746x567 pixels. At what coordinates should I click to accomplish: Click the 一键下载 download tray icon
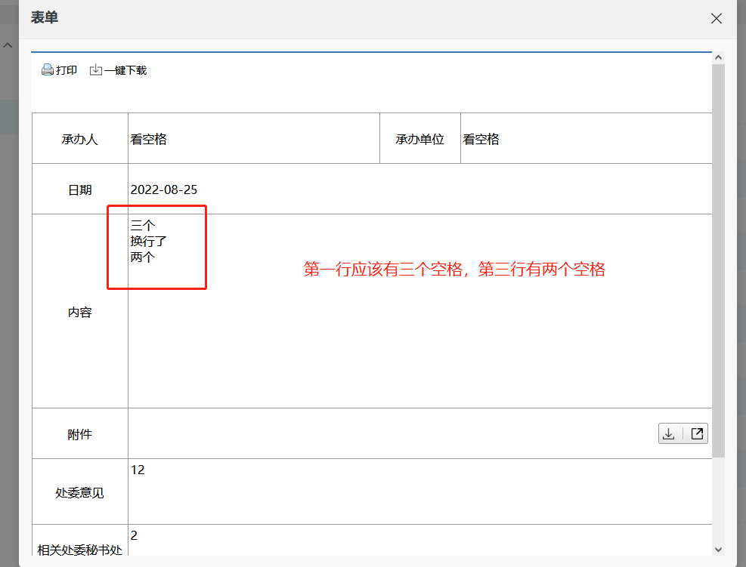(96, 70)
